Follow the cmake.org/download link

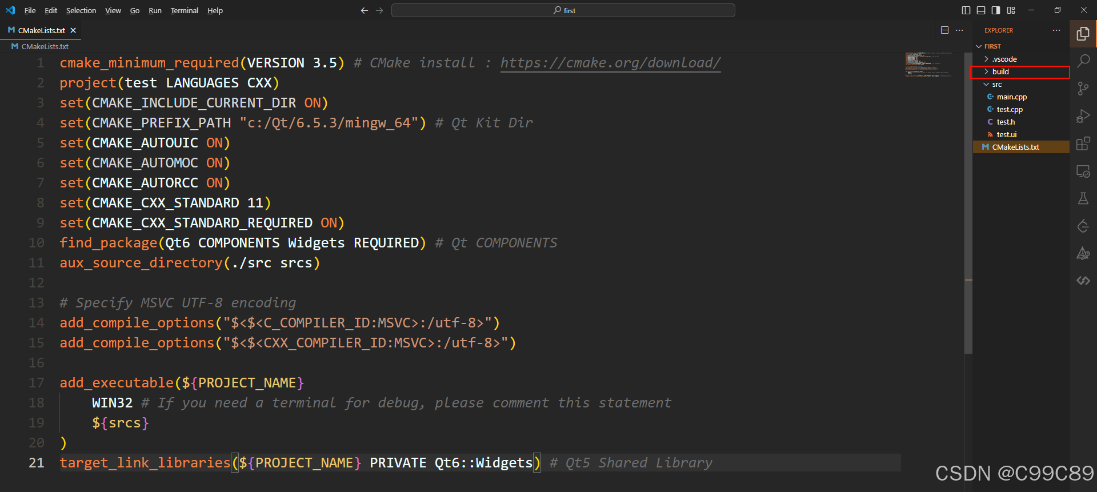pyautogui.click(x=610, y=63)
